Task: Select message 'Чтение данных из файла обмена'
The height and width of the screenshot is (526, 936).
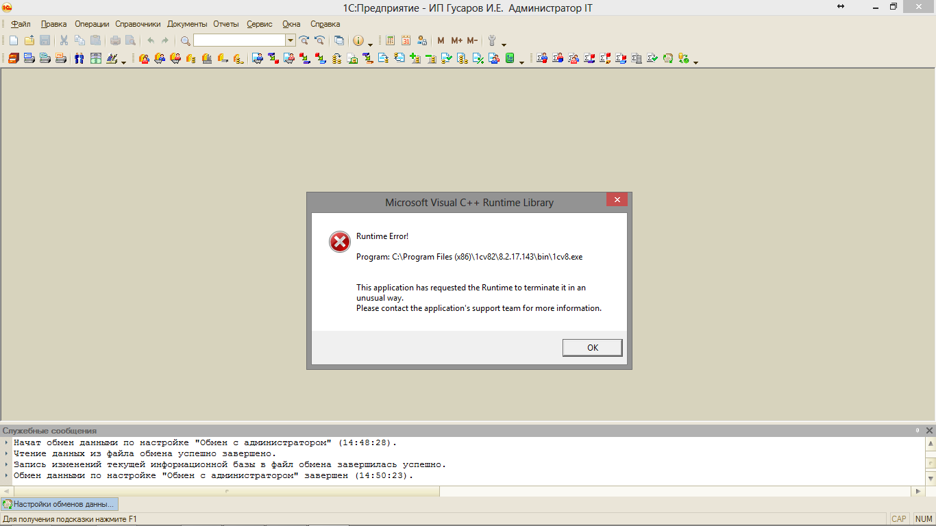Action: coord(145,453)
